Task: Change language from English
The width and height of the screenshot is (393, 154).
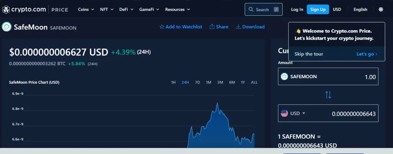Action: pyautogui.click(x=360, y=10)
